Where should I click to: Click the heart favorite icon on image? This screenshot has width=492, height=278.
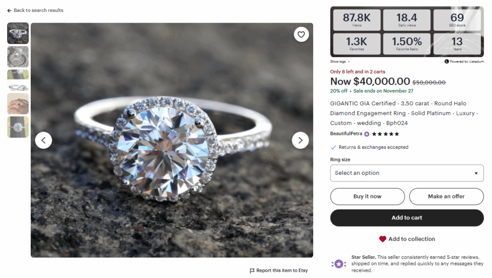(301, 35)
